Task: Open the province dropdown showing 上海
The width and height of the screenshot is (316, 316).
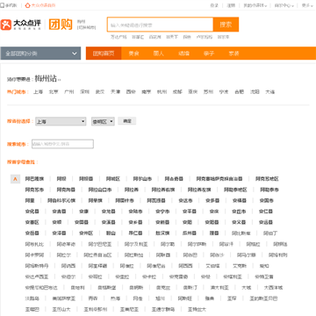Action: (x=61, y=121)
